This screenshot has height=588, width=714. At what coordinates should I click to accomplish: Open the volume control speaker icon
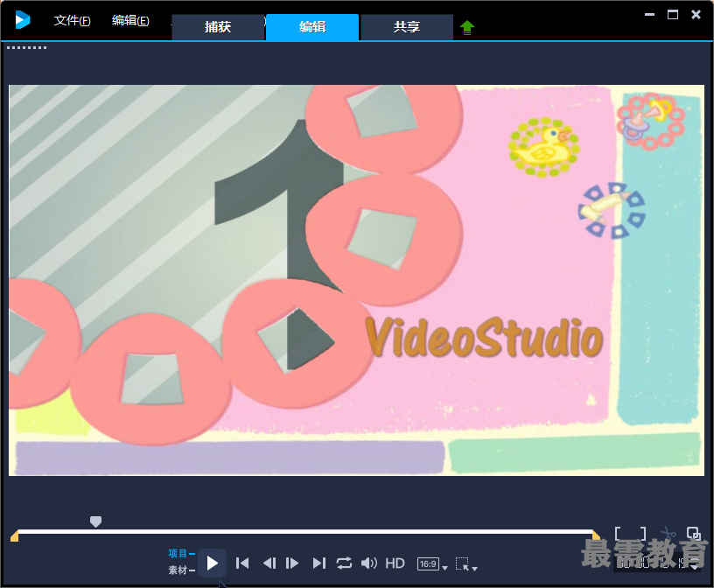tap(369, 563)
